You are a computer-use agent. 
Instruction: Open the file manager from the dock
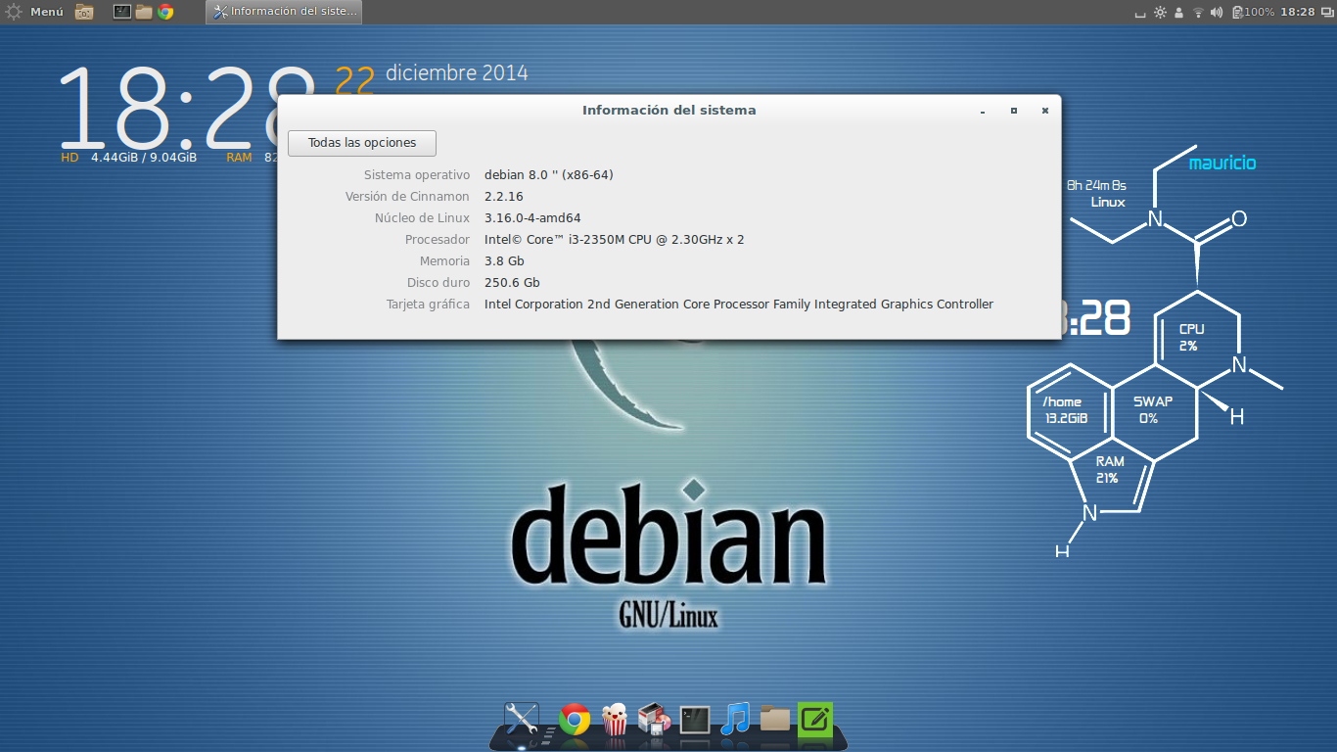click(776, 719)
